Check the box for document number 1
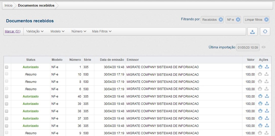The height and width of the screenshot is (136, 275). 7,67
